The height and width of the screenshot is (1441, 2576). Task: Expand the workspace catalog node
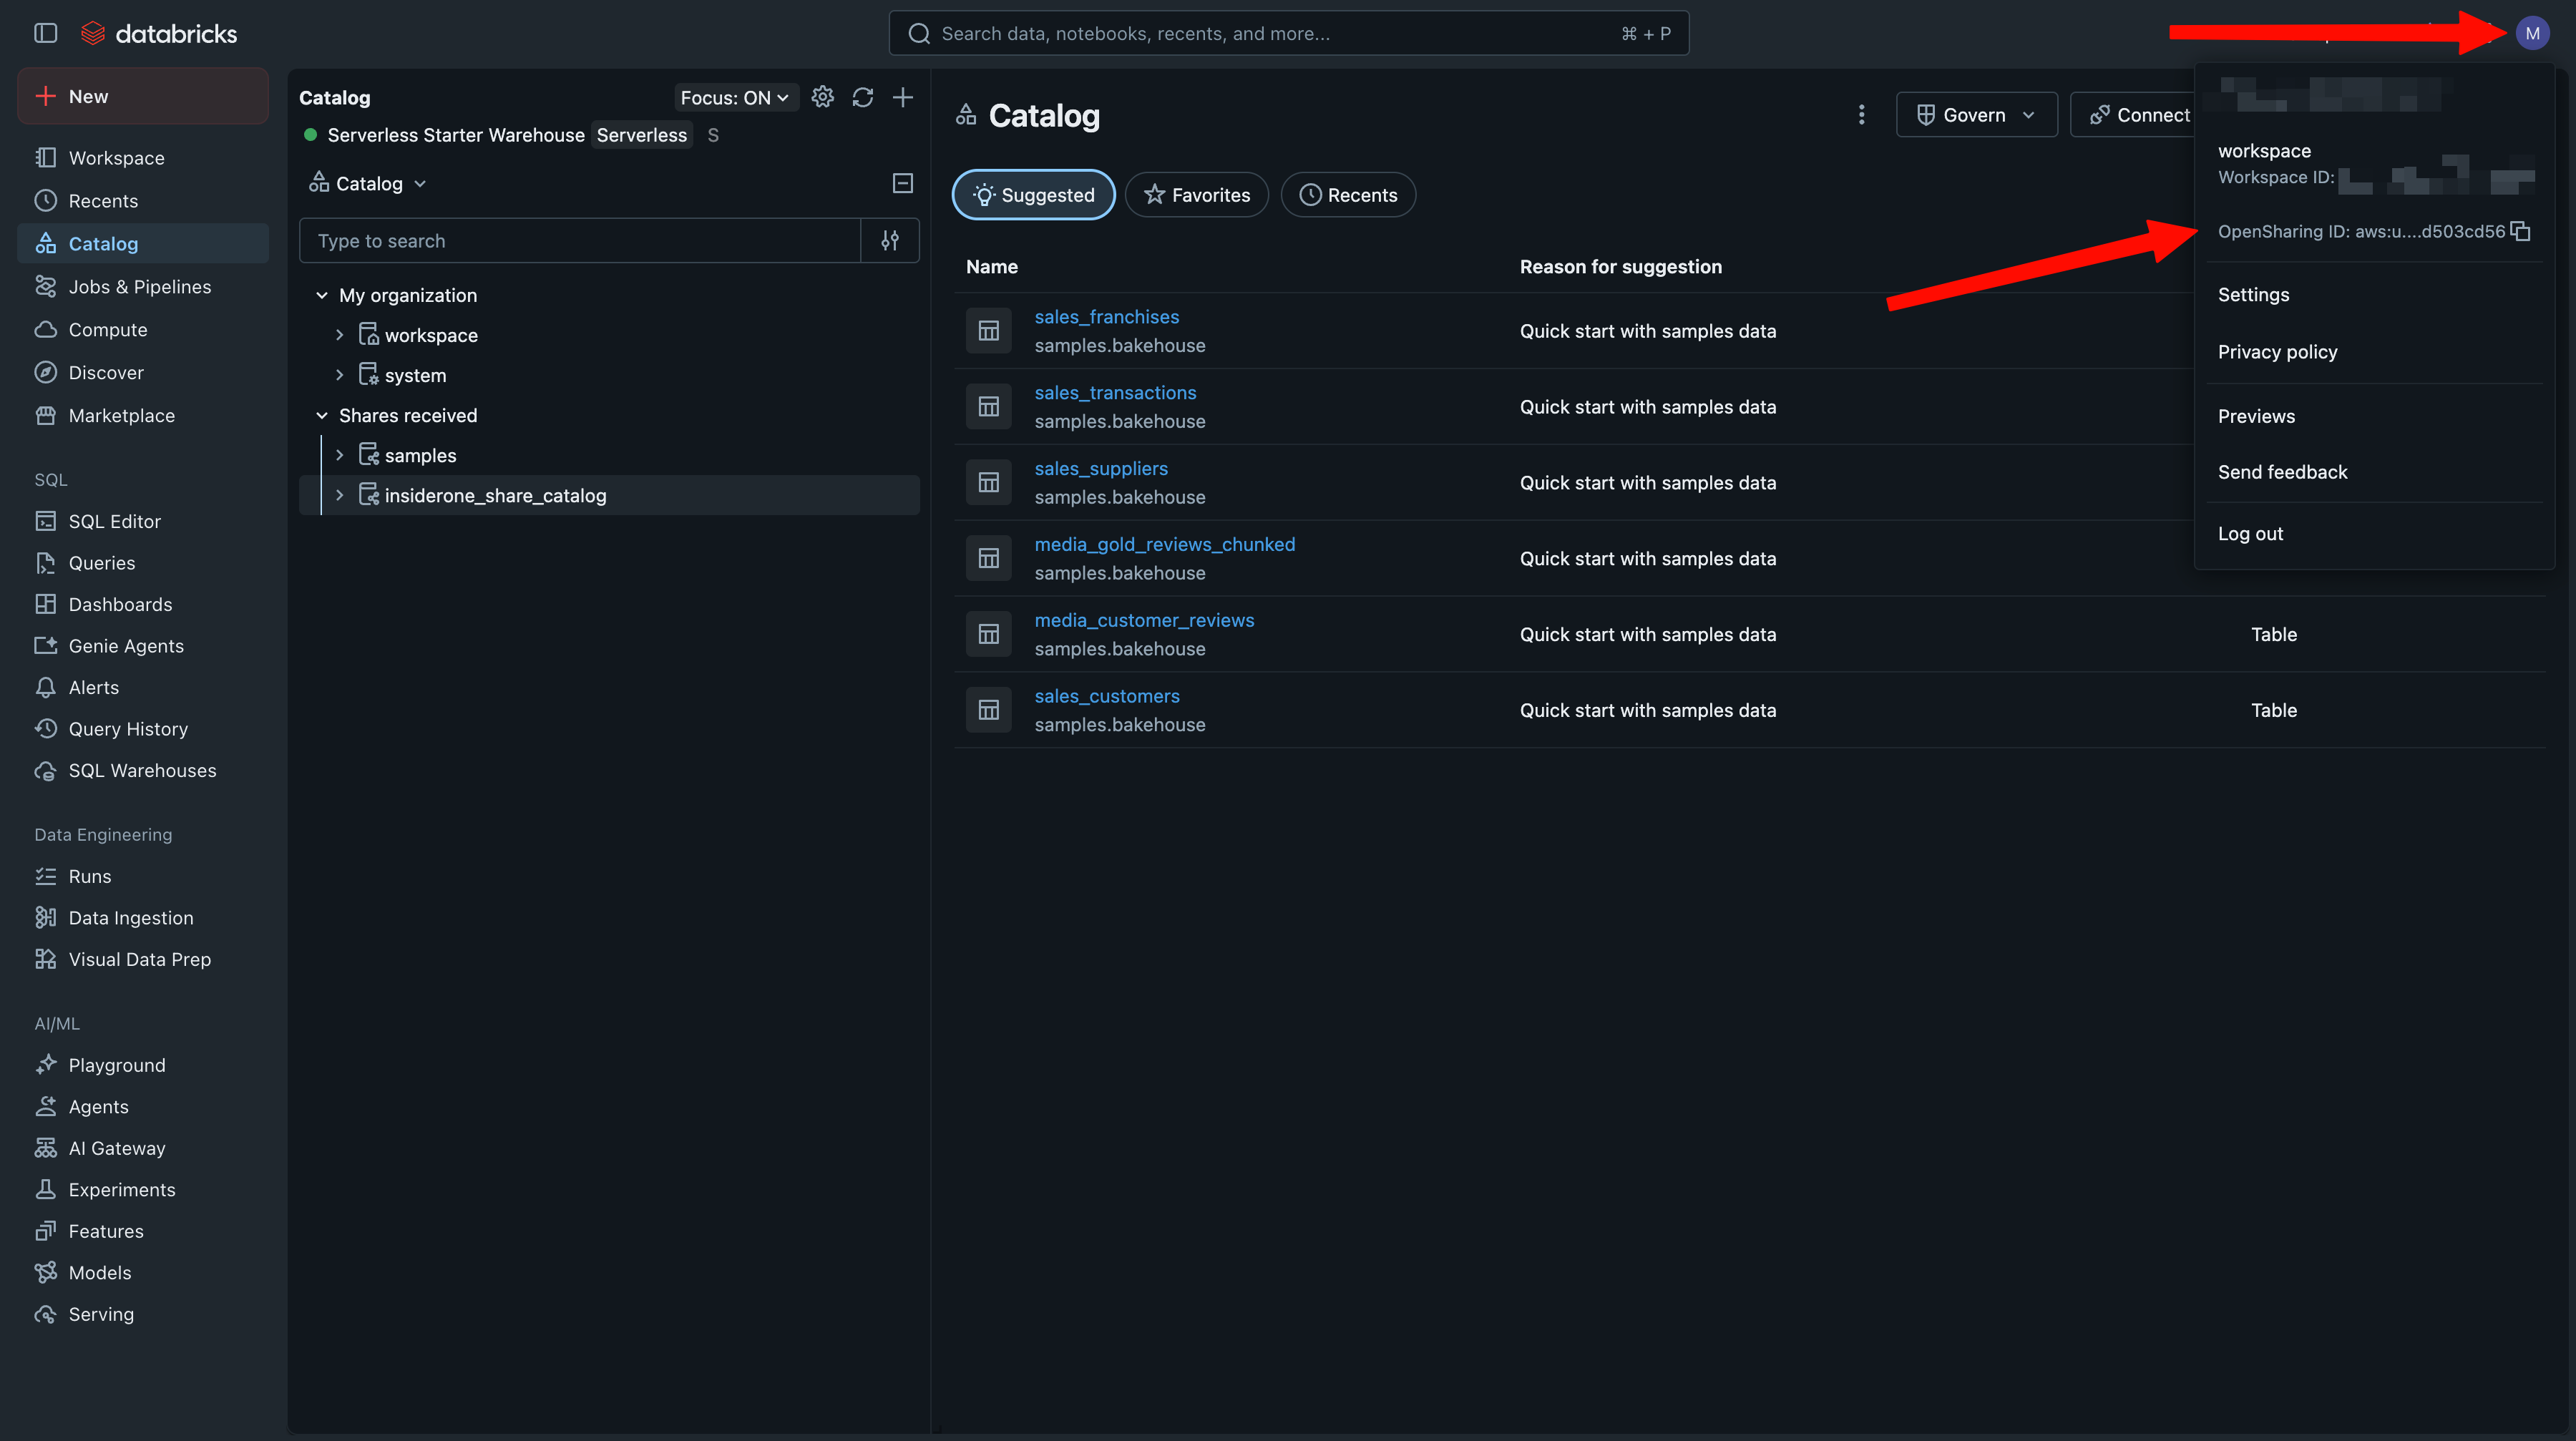[340, 335]
